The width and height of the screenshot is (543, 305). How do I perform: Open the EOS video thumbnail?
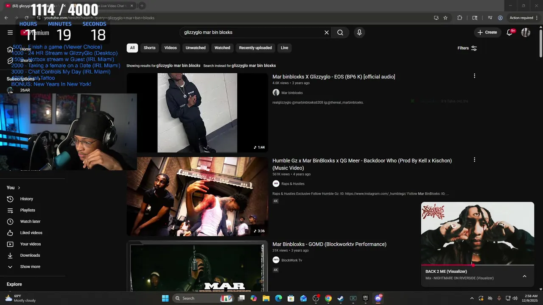click(197, 113)
